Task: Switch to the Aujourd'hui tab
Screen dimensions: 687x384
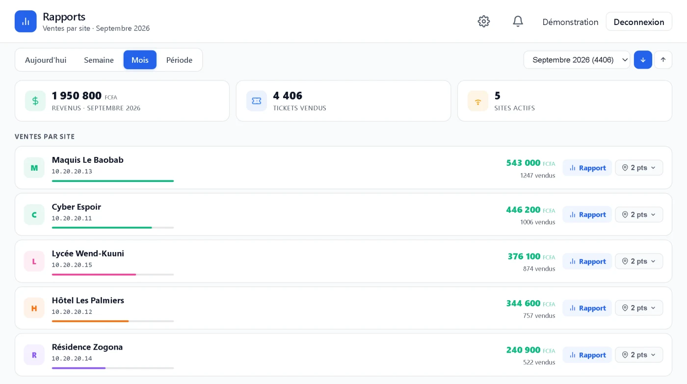Action: 46,60
